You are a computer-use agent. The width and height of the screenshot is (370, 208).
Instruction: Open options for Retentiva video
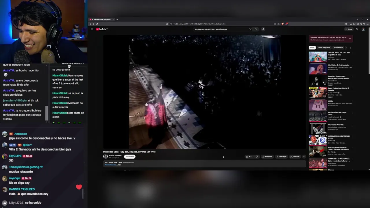click(x=352, y=77)
